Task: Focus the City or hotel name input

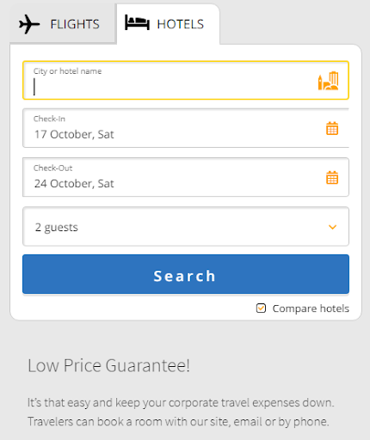Action: (x=186, y=80)
